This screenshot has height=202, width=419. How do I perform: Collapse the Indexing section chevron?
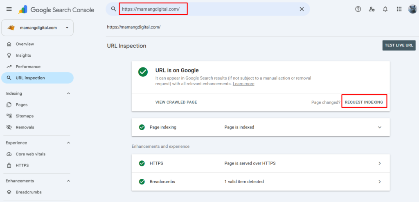tap(68, 93)
